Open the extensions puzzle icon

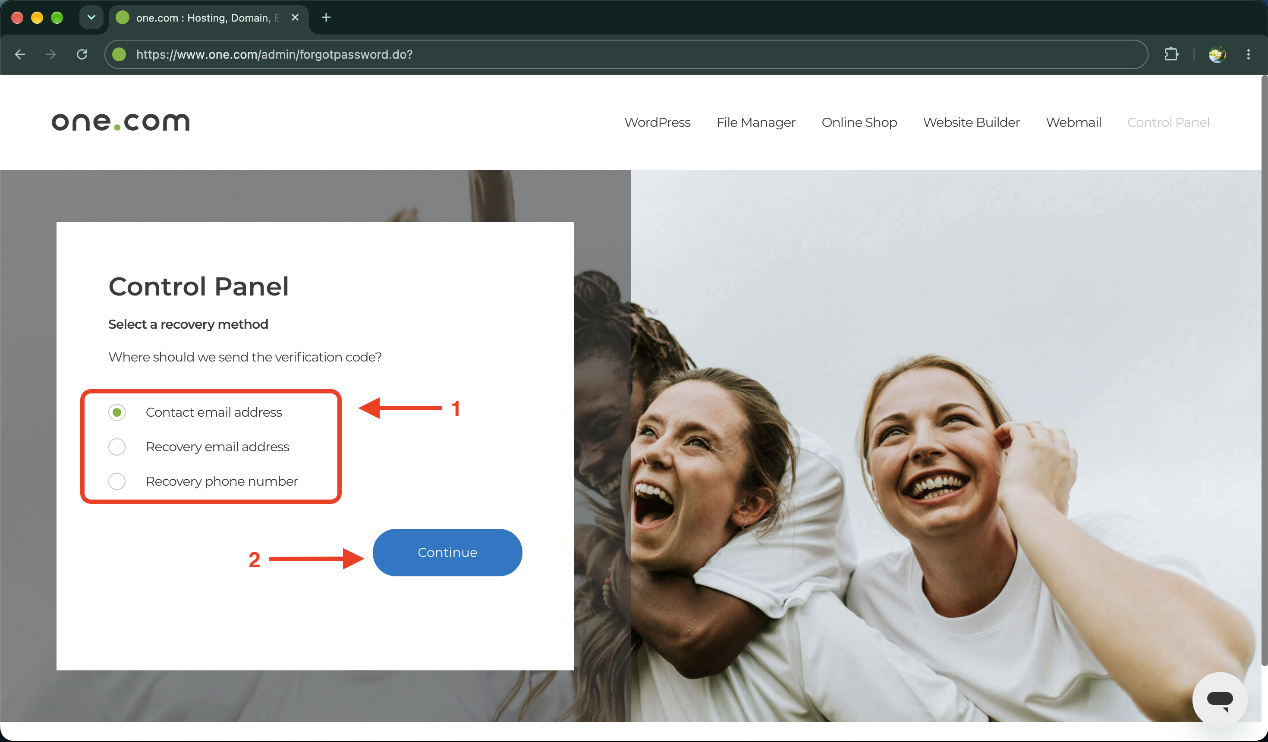(1171, 54)
